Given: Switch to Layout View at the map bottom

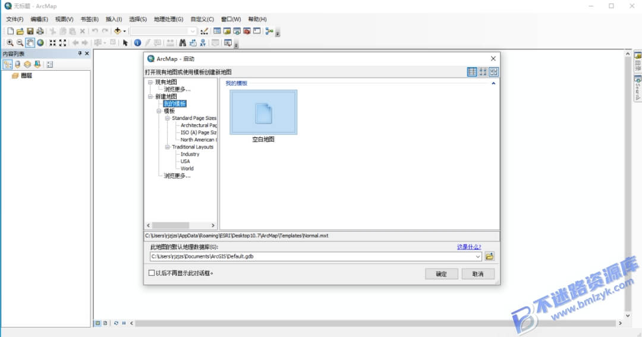Looking at the screenshot, I should click(105, 323).
